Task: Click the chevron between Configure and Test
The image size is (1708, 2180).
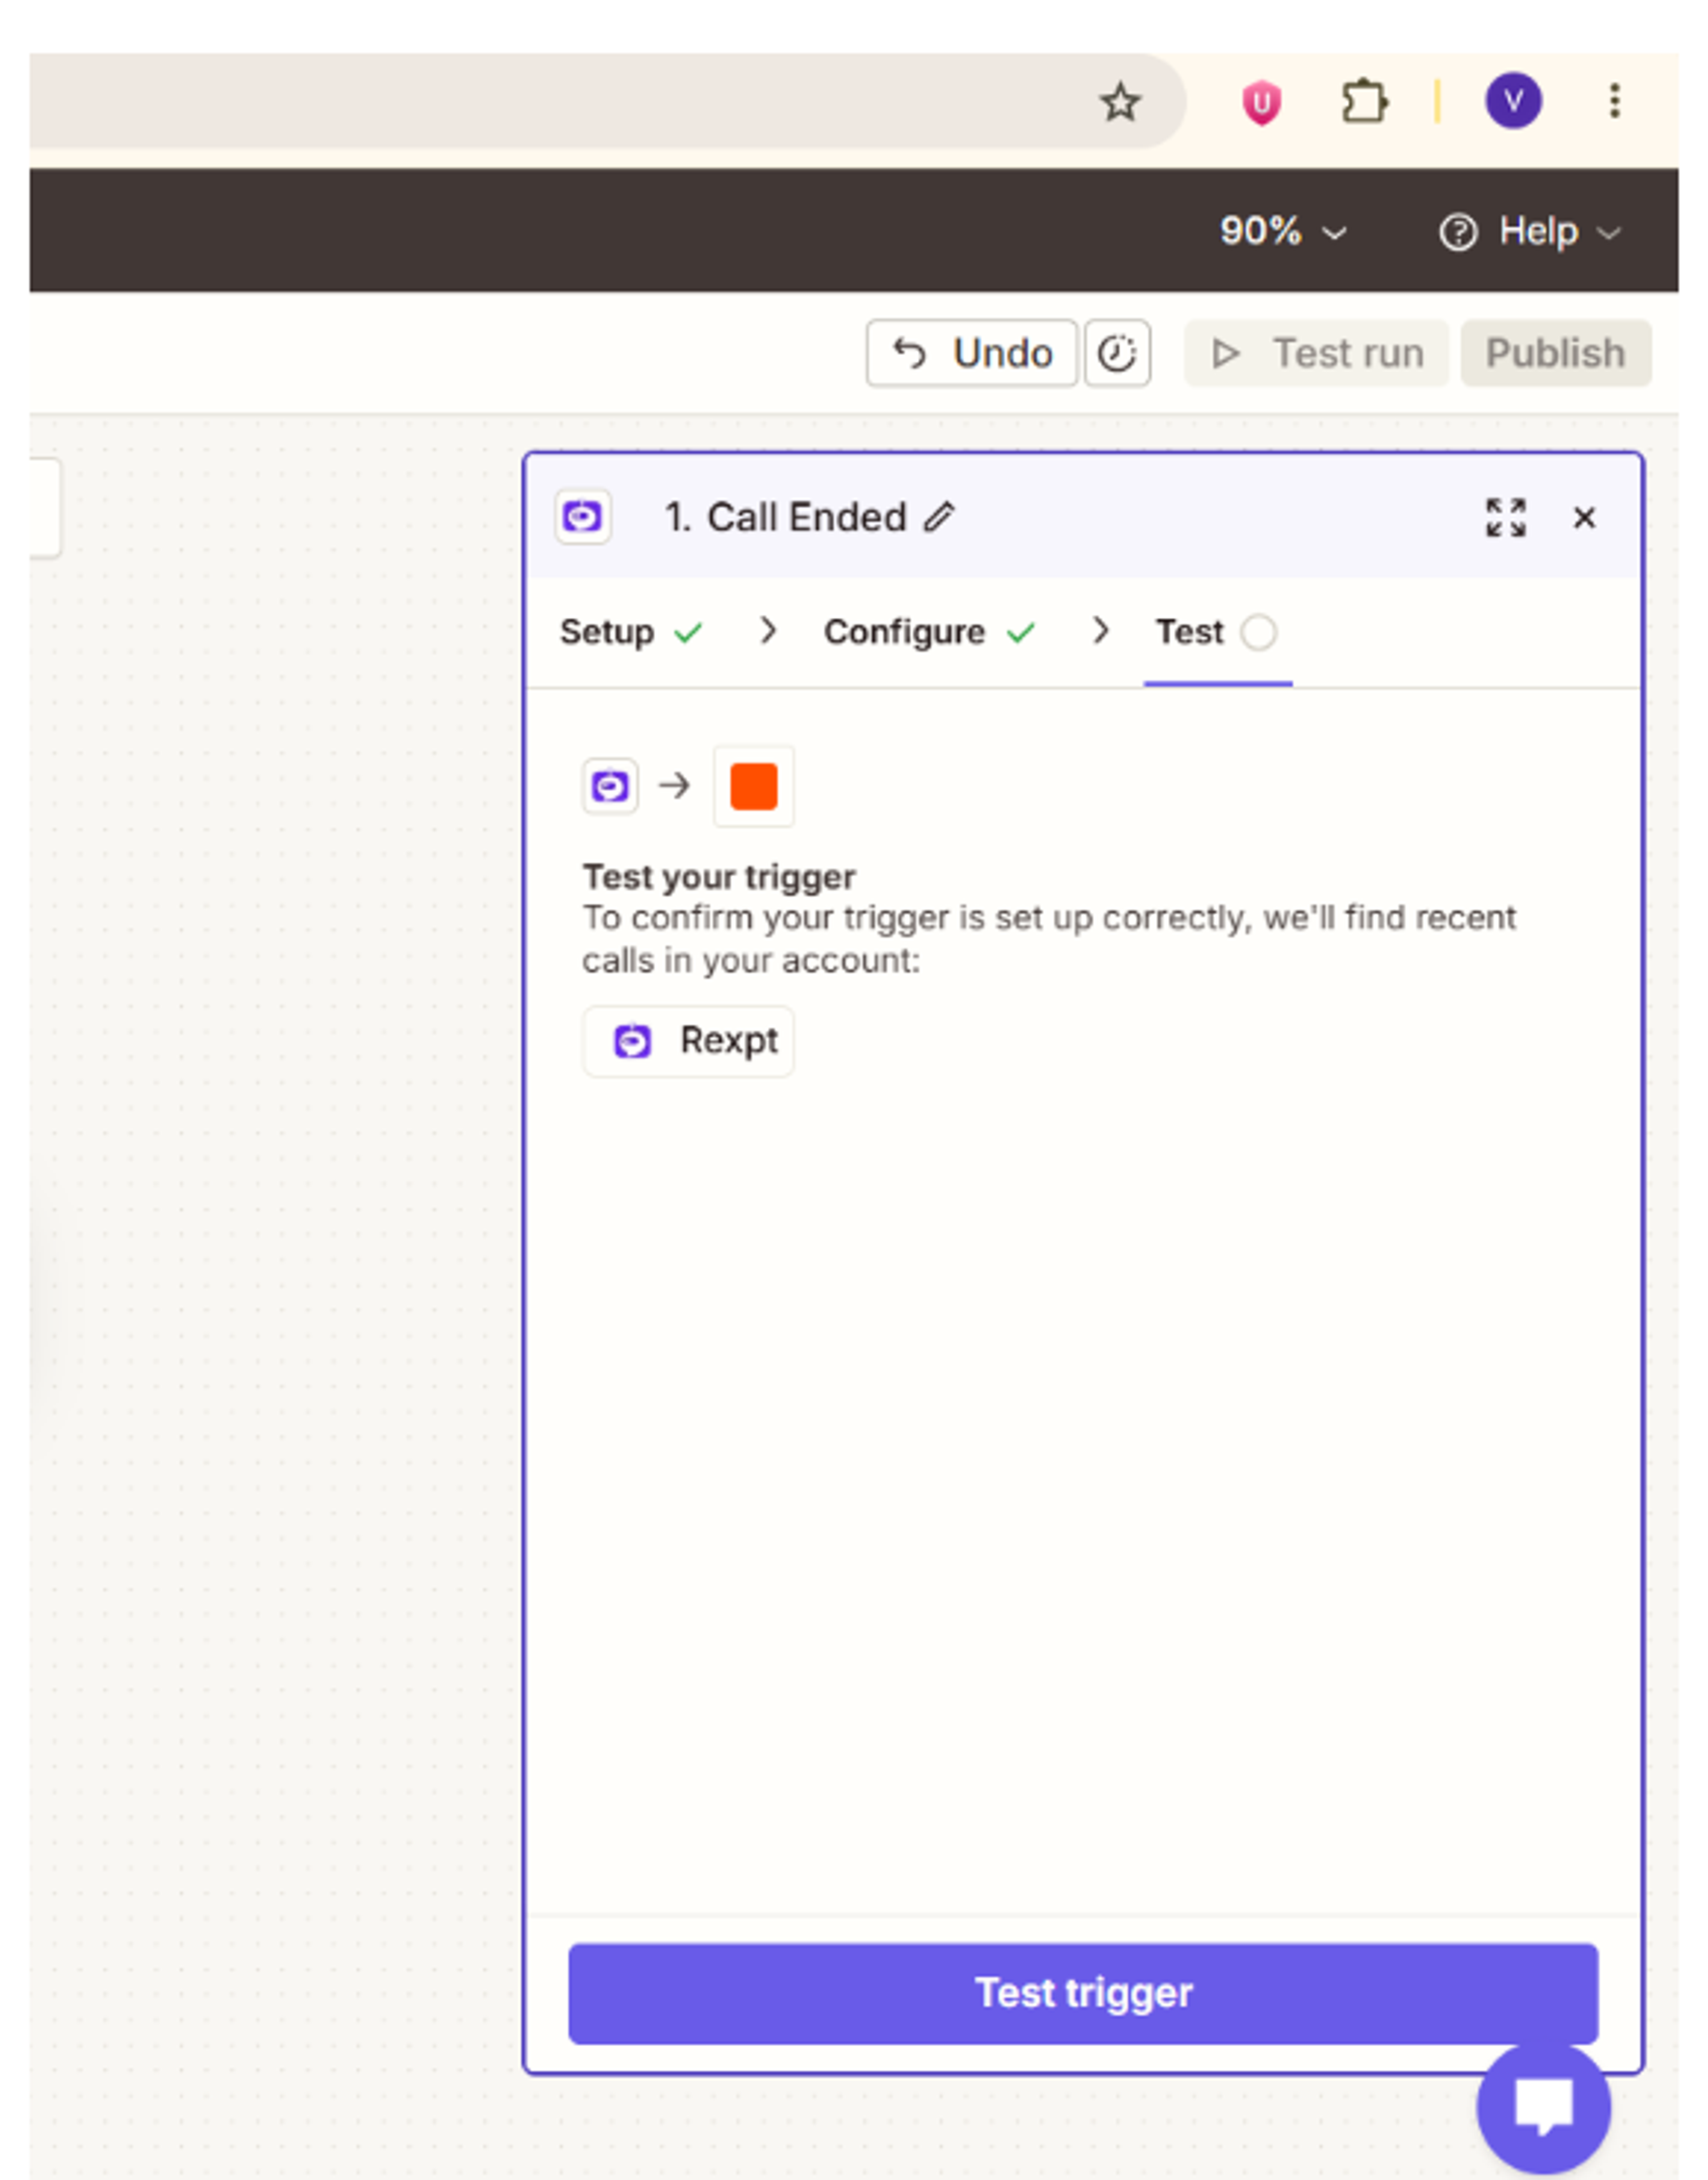Action: [x=1100, y=630]
